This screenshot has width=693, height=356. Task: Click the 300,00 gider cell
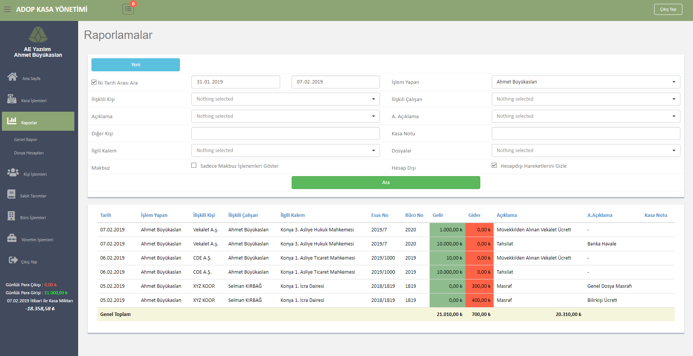(x=480, y=286)
